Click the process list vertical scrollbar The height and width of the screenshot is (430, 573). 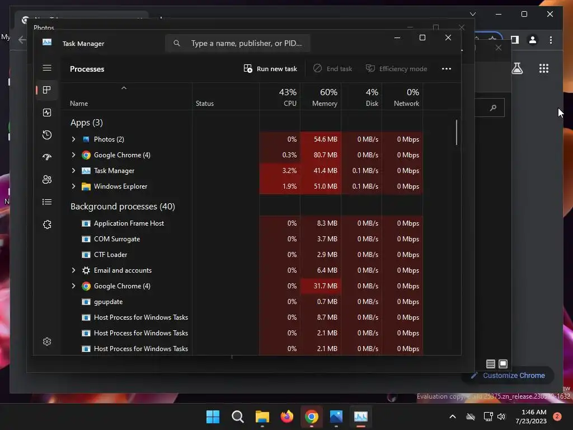[x=457, y=132]
